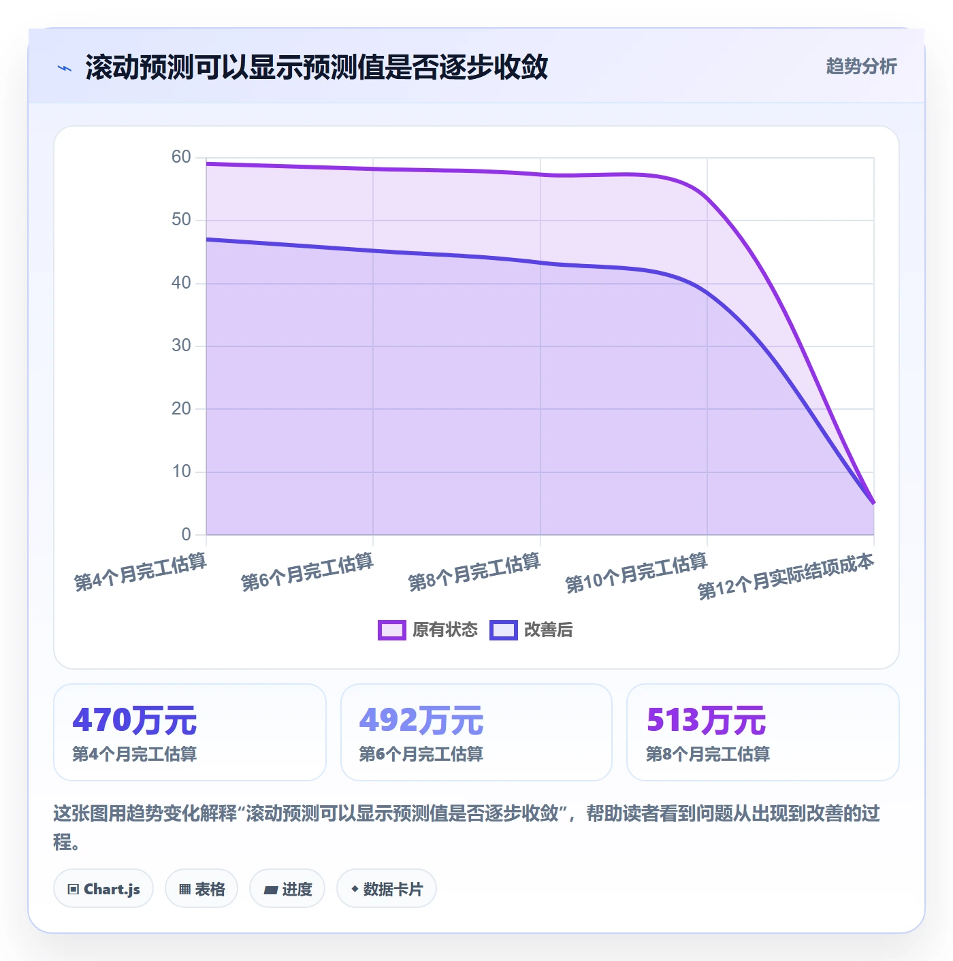Click the 第6个月完工估算 card caption
953x961 pixels.
[x=421, y=754]
